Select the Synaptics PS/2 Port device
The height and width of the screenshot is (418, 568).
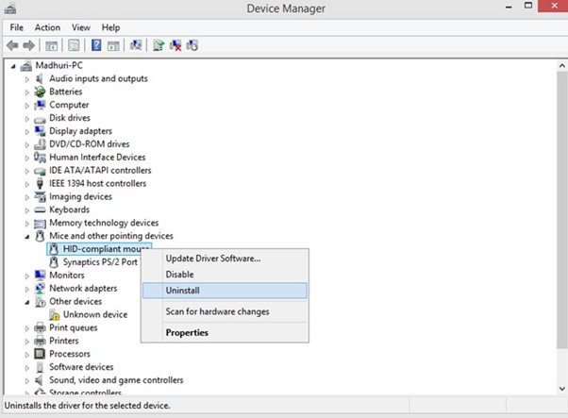pos(100,262)
